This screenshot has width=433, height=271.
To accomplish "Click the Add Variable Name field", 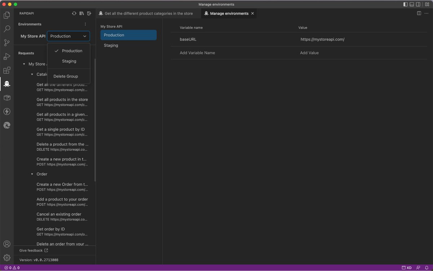I will click(197, 52).
